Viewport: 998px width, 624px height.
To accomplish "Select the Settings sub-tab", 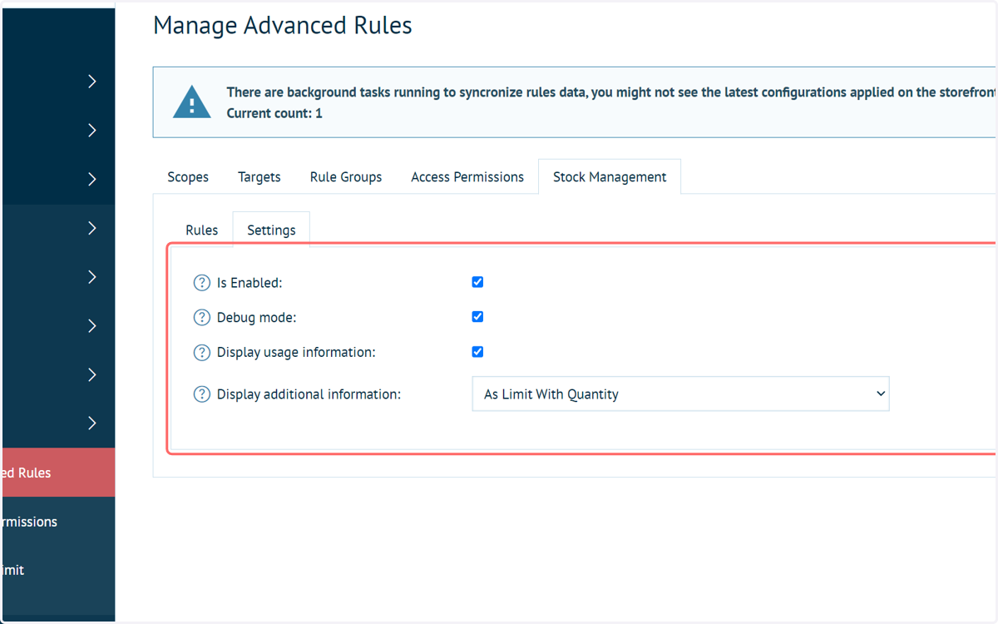I will pyautogui.click(x=271, y=230).
